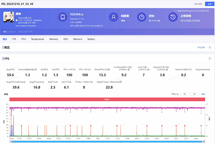Collapse the FPS section with arrow button
Screen dimensions: 215x144
click(x=209, y=58)
